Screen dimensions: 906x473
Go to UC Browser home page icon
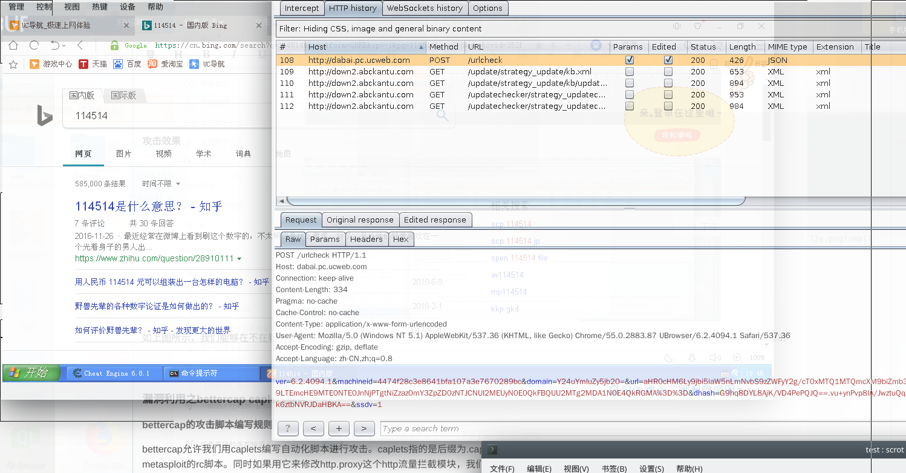[13, 45]
